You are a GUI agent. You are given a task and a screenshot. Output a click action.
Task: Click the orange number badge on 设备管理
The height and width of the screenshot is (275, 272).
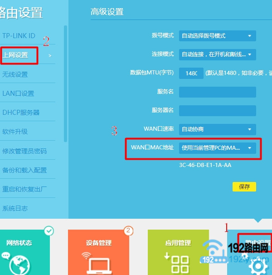point(128,231)
